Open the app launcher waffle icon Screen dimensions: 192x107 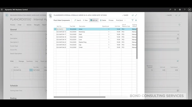coord(2,10)
